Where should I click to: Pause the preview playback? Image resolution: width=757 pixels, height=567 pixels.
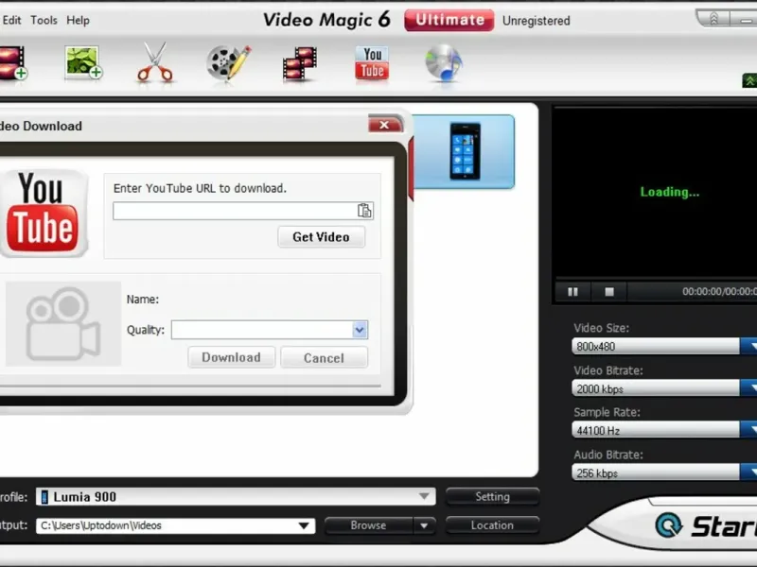point(573,292)
